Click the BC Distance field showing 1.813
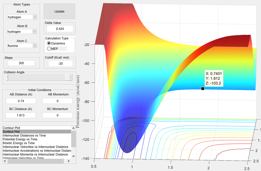Image resolution: width=261 pixels, height=171 pixels. click(x=21, y=115)
